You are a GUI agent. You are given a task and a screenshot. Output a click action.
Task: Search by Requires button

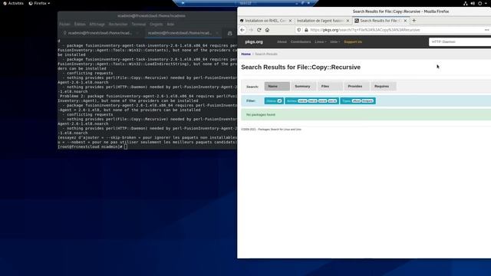pos(383,86)
